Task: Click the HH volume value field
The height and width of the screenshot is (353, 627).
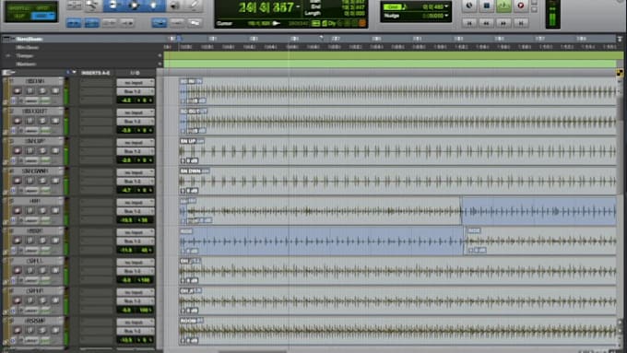Action: pos(127,220)
